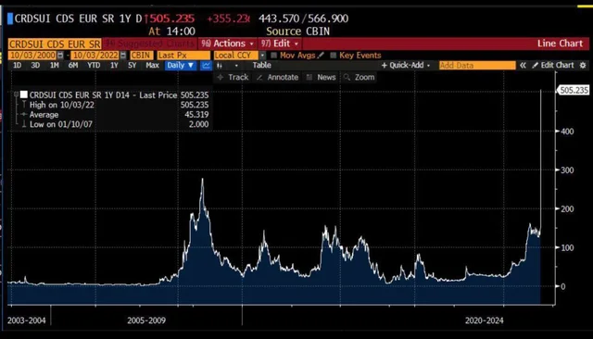Viewport: 593px width, 339px height.
Task: Click the CRDSUI CDS EUR SR security field
Action: (55, 44)
